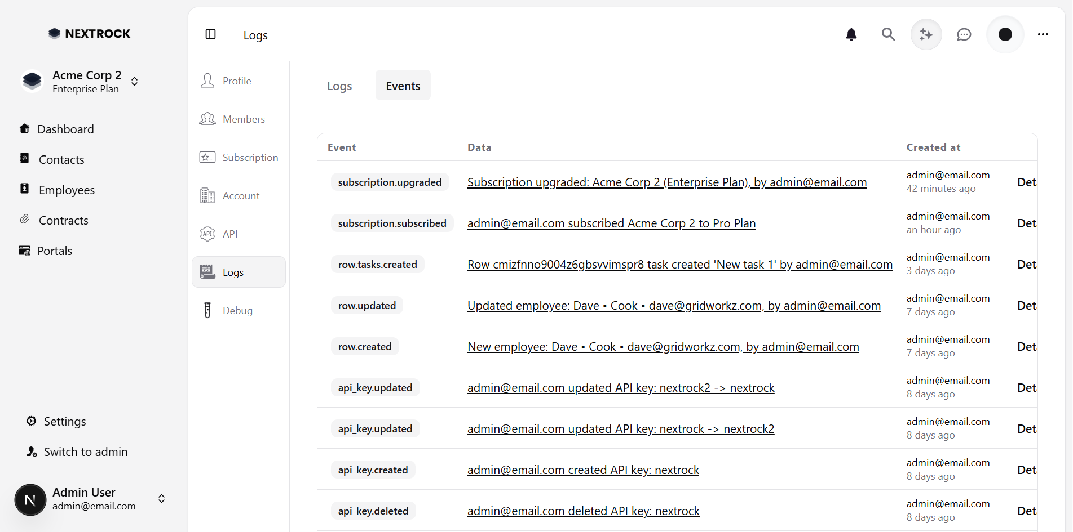Select the Events tab
1073x532 pixels.
pos(403,86)
